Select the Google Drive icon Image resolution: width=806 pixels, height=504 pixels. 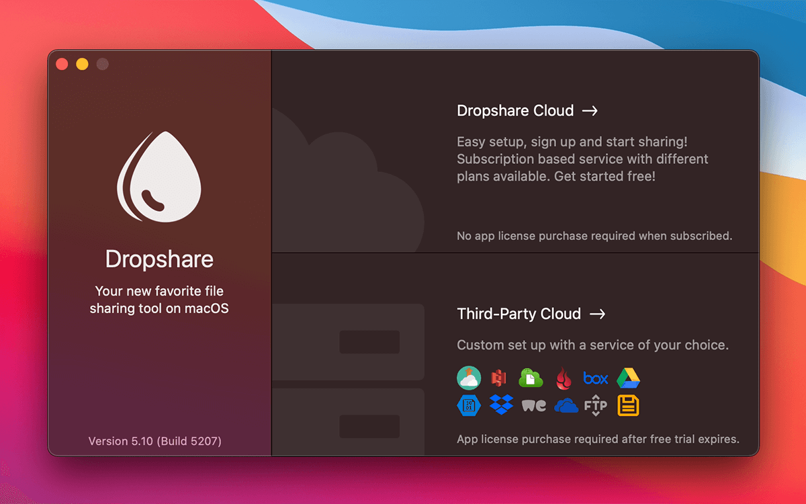pos(628,378)
